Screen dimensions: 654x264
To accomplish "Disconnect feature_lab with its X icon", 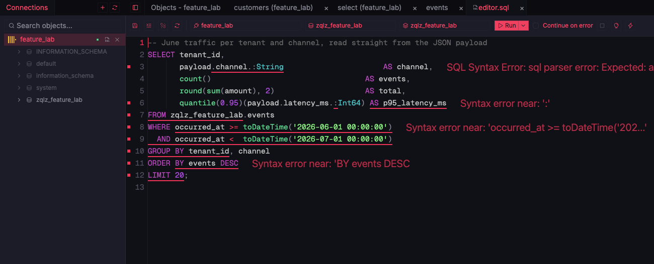I will tap(117, 40).
